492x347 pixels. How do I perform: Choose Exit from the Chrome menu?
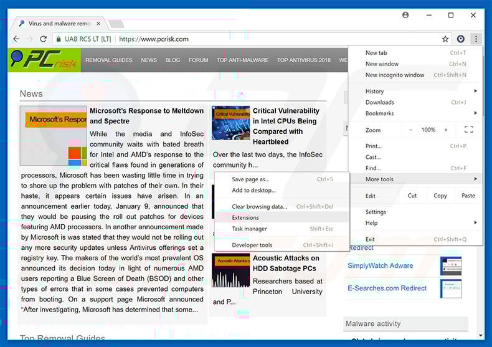(x=415, y=239)
